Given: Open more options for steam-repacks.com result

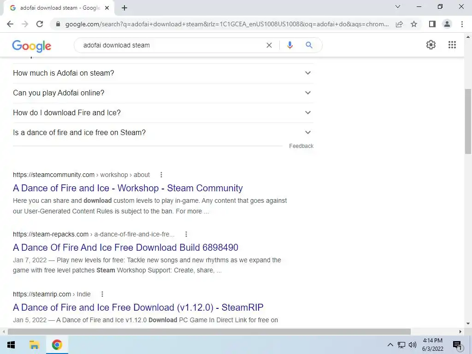Looking at the screenshot, I should tap(186, 234).
